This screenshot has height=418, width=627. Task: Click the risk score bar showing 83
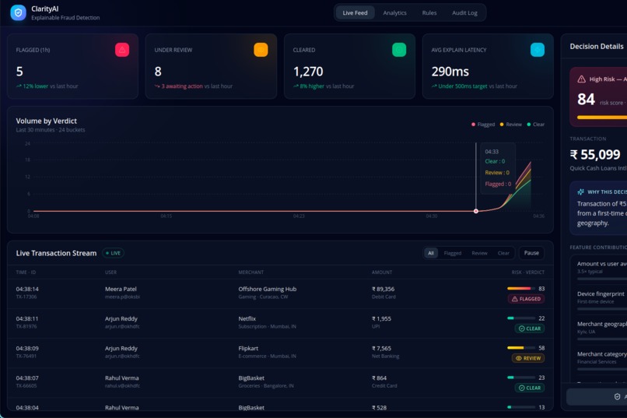(521, 289)
